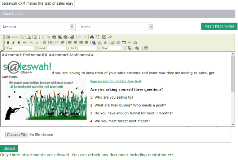Toggle Bold formatting
Viewport: 238px width, 160px height.
[x=8, y=43]
